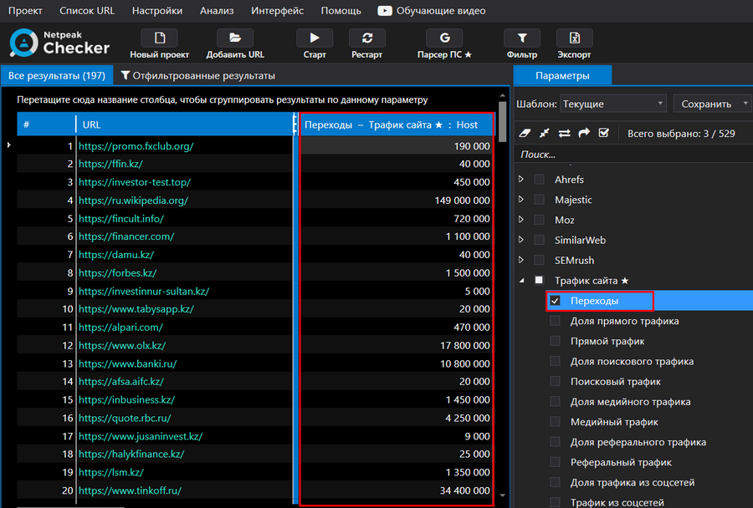Click the collapse-all arrows icon in parameters
The width and height of the screenshot is (753, 508).
[544, 133]
